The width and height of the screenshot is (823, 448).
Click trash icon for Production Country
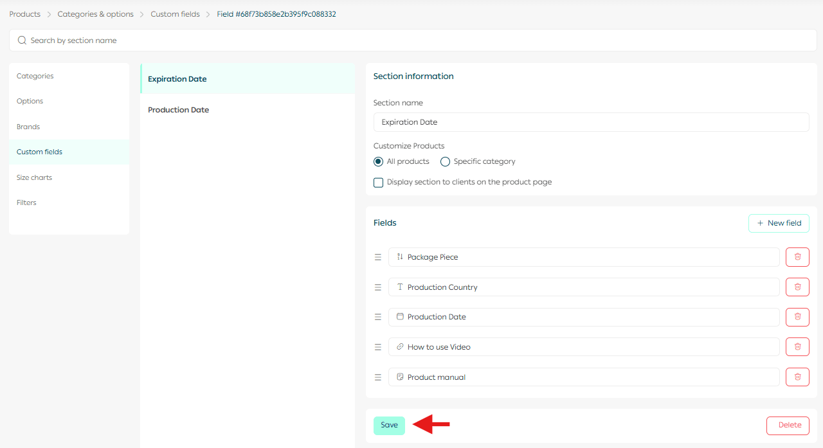[x=797, y=287]
